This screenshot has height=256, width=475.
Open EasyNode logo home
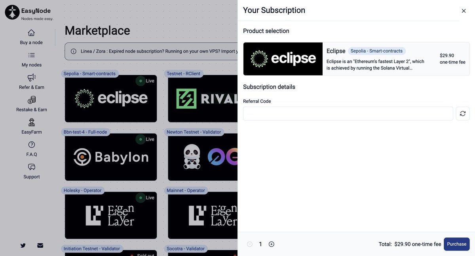pos(29,13)
